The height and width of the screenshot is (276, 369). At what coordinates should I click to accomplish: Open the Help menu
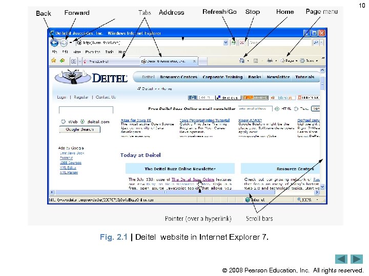point(121,52)
